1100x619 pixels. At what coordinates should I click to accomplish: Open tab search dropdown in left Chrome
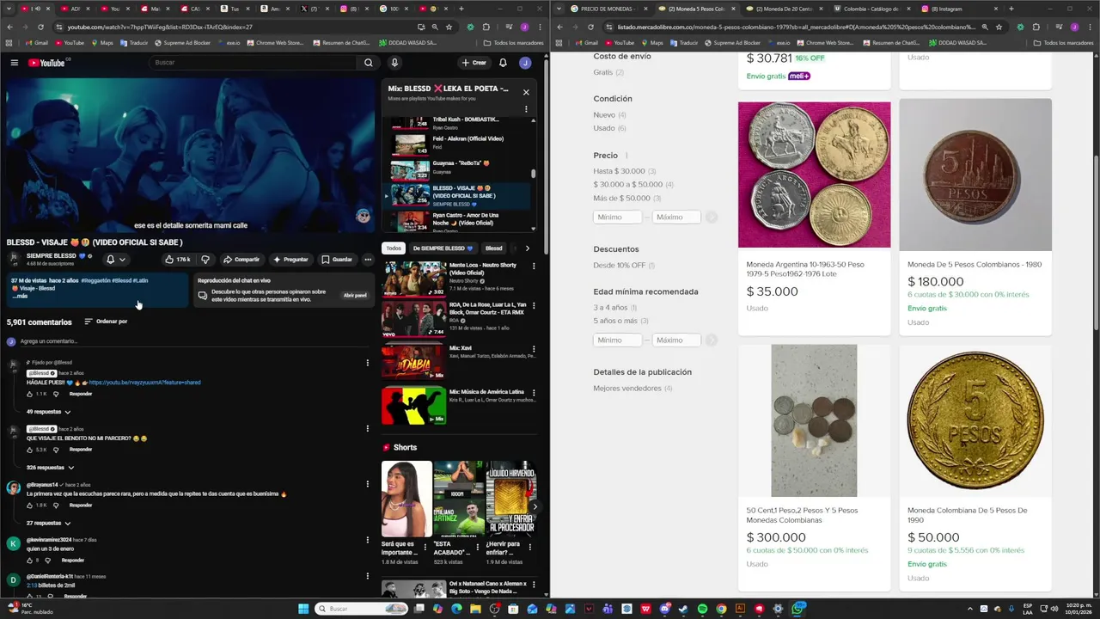click(9, 9)
